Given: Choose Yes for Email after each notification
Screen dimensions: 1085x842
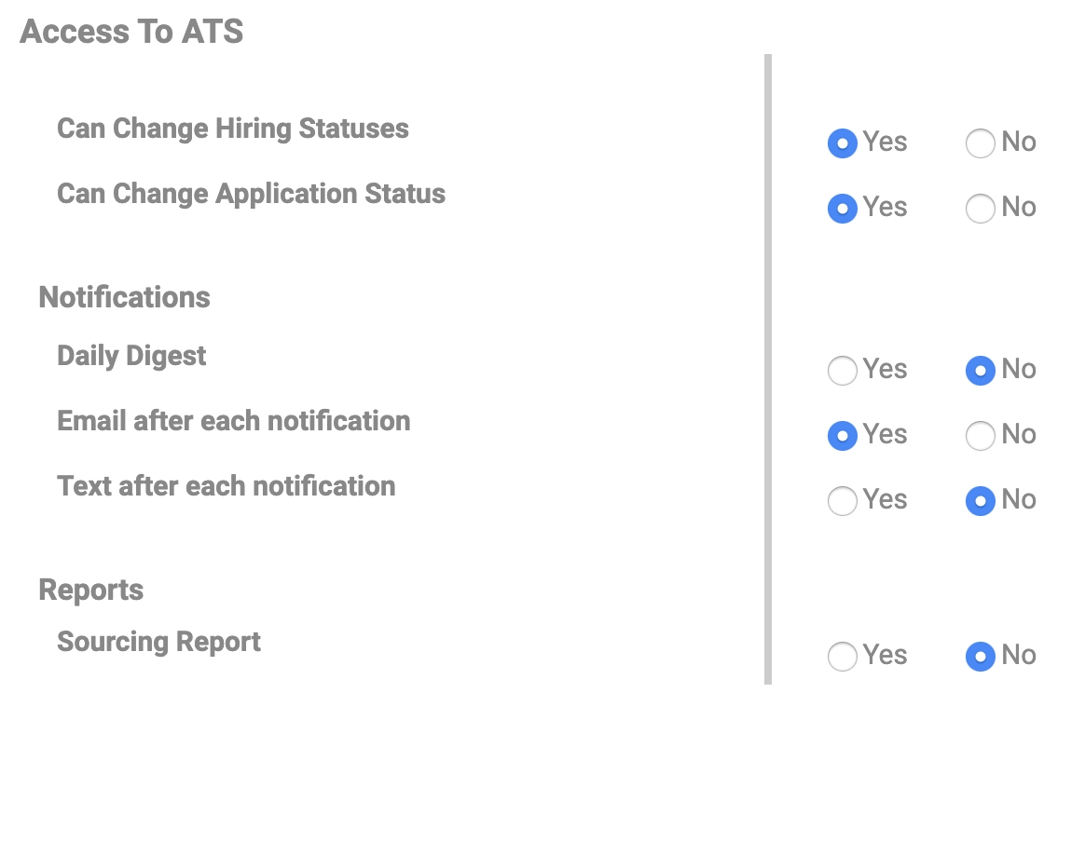Looking at the screenshot, I should click(x=843, y=436).
